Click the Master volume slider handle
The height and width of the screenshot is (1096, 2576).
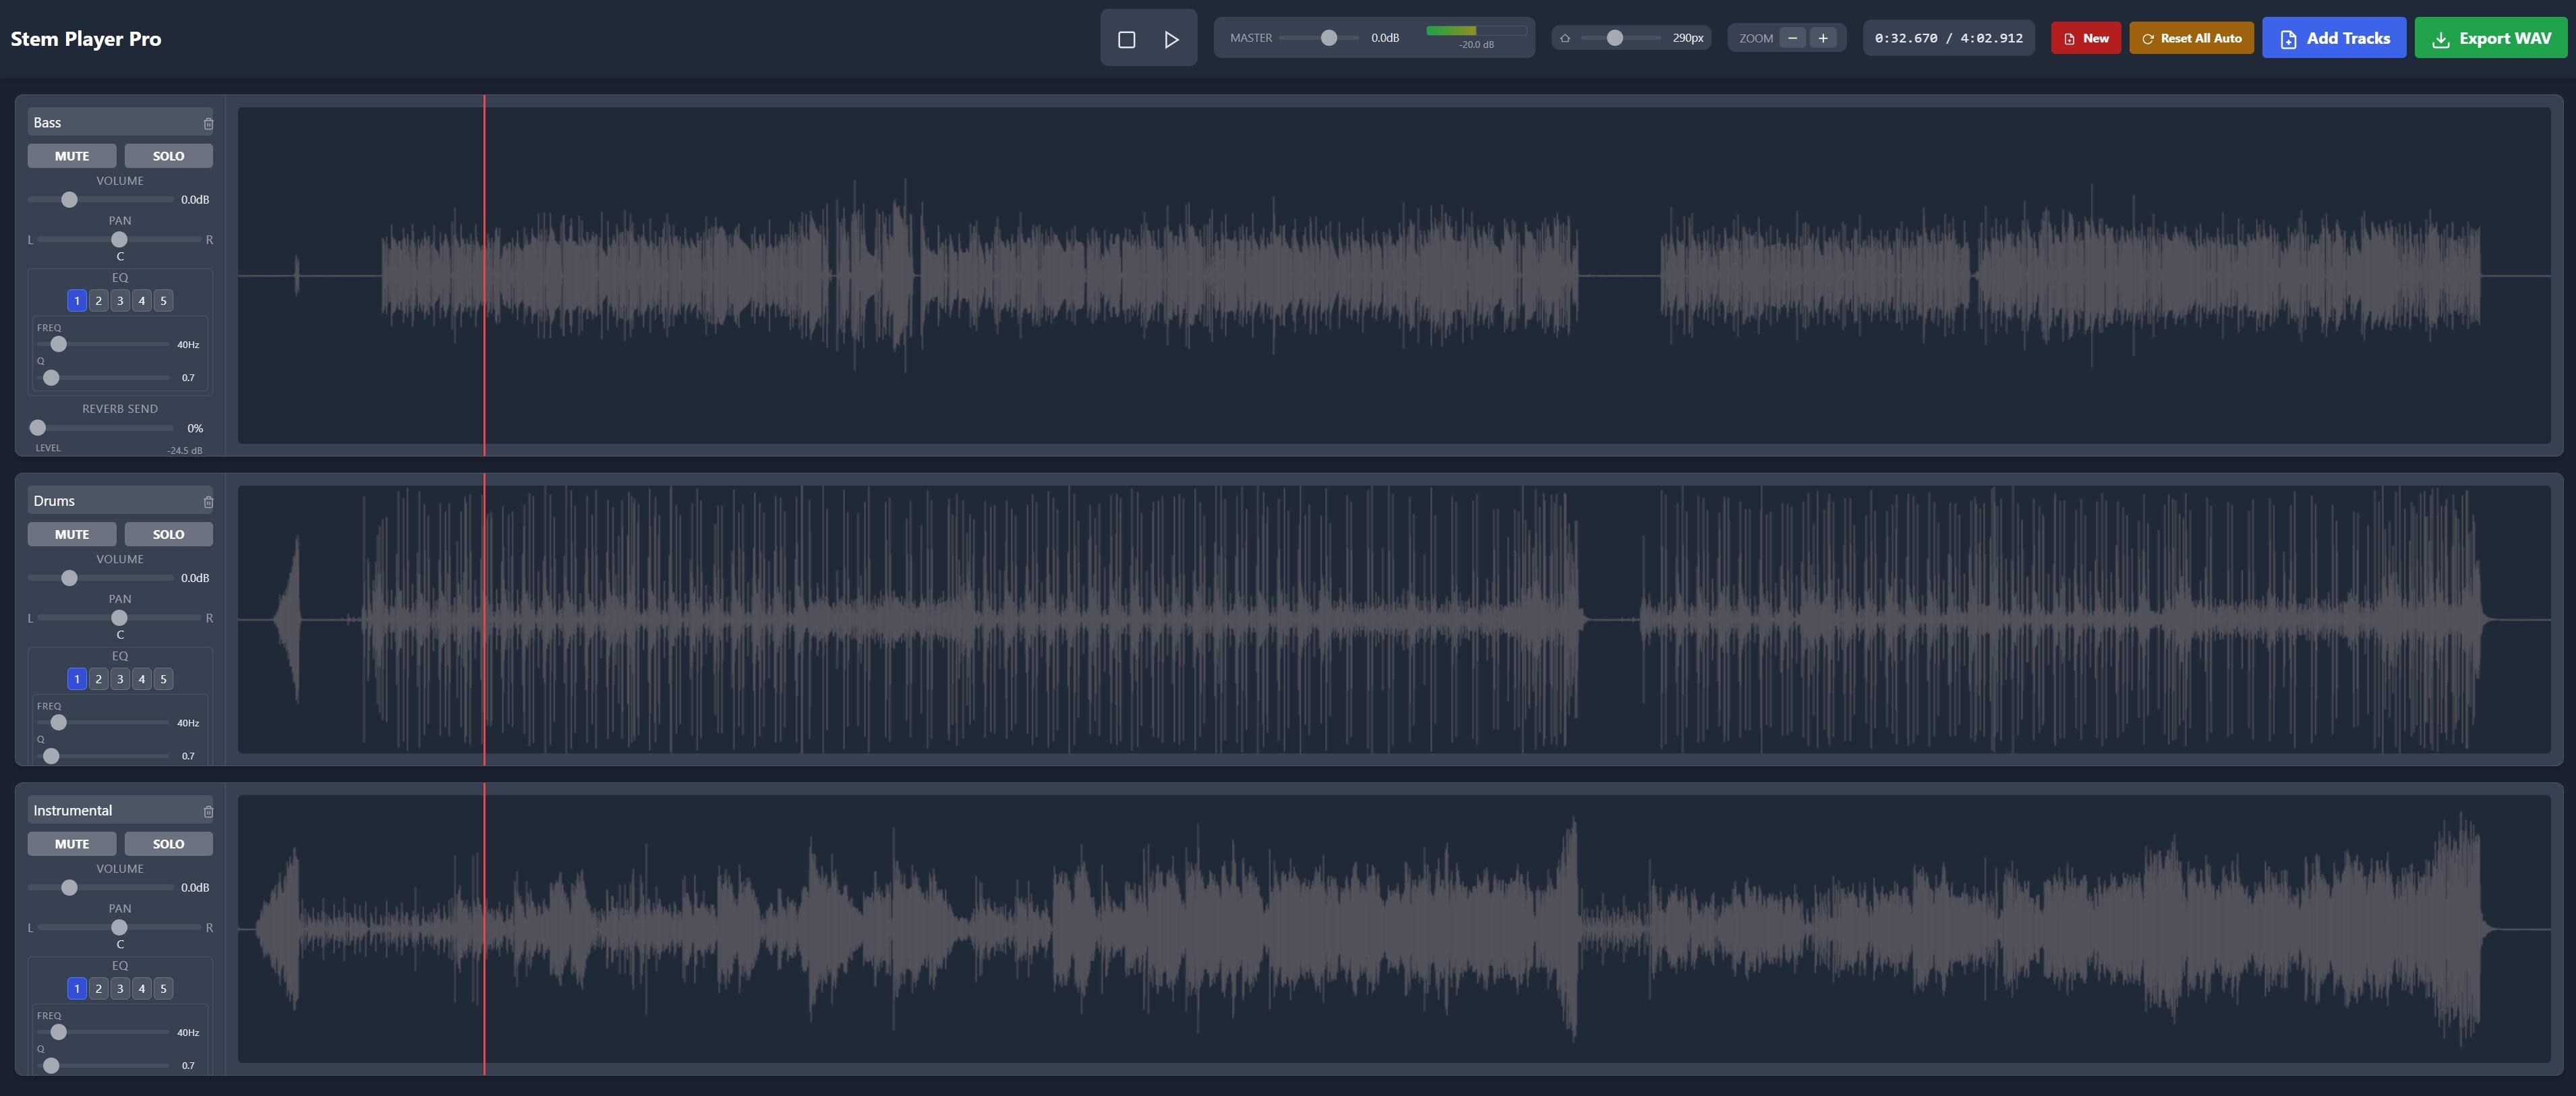(x=1328, y=38)
